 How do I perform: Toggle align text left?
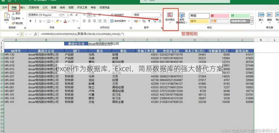click(x=84, y=21)
